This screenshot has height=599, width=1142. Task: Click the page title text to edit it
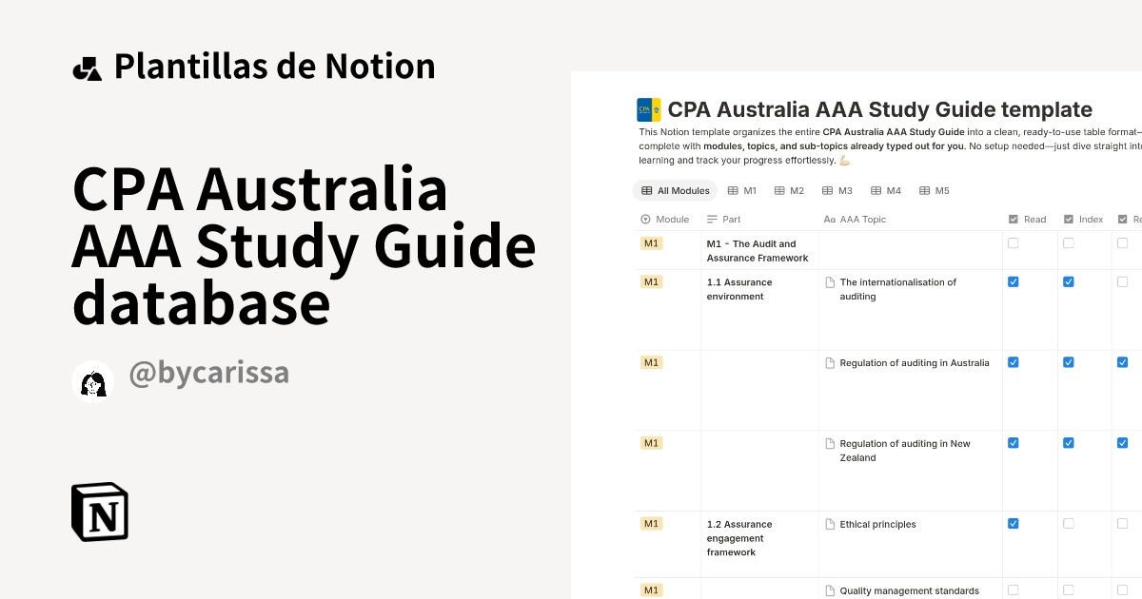coord(880,109)
